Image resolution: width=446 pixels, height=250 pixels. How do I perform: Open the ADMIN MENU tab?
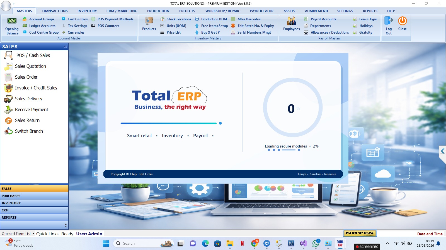click(316, 11)
